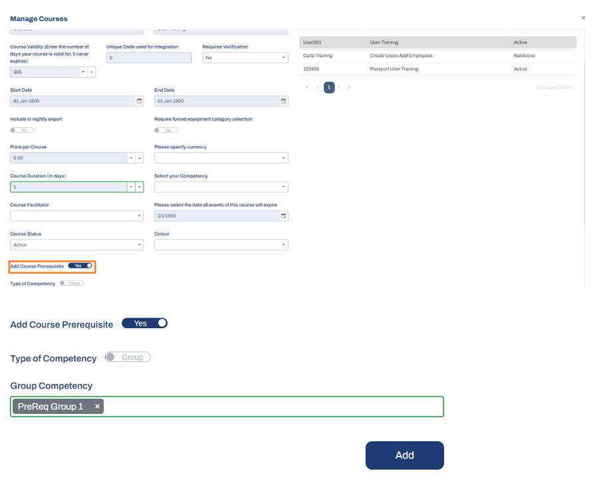The image size is (599, 483).
Task: Select the Carla Training course row
Action: coord(438,56)
